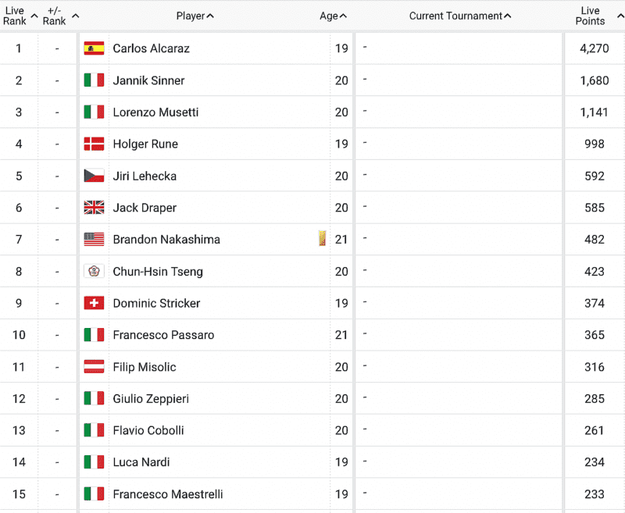Click Czech flag beside Jiri Lehecka
The width and height of the screenshot is (625, 513).
(x=94, y=176)
